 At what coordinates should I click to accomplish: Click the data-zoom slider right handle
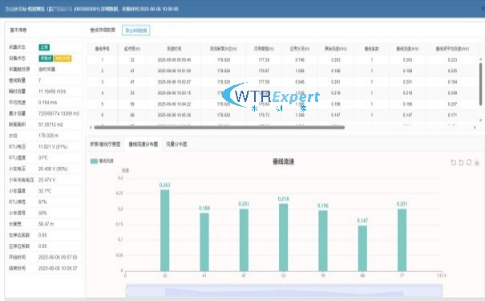coord(442,291)
